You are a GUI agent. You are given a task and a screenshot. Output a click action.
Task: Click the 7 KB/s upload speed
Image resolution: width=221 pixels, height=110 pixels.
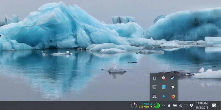pos(145,104)
